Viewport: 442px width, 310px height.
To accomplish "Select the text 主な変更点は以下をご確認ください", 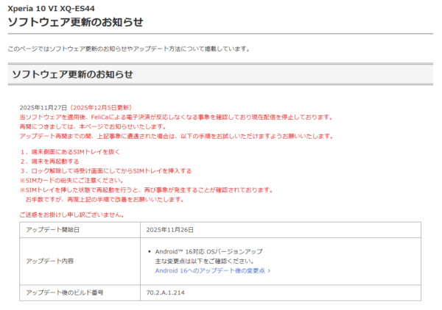I will pos(205,261).
